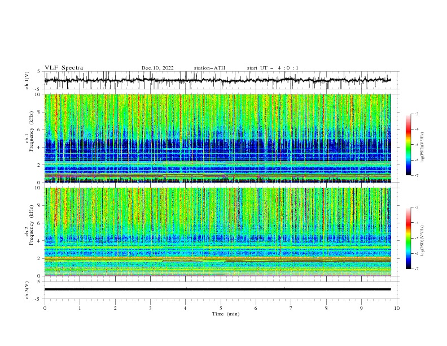
Task: Click the ch.2 Frequency (kHz) axis label
Action: pyautogui.click(x=29, y=225)
